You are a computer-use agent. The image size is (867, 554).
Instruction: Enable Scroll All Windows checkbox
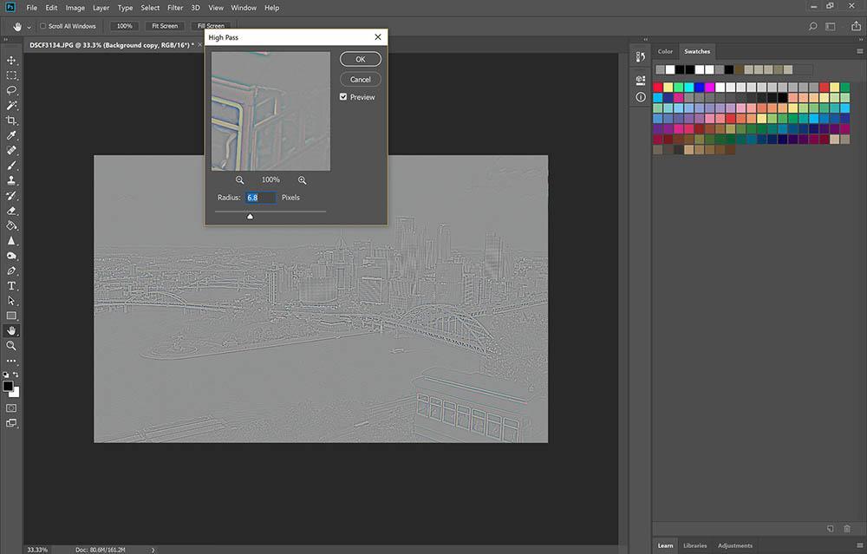click(x=43, y=27)
